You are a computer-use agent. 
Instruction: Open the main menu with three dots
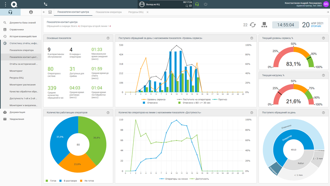point(5,4)
